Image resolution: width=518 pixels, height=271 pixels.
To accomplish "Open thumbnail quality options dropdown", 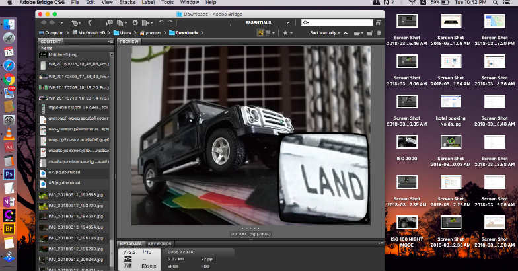I will tap(270, 33).
